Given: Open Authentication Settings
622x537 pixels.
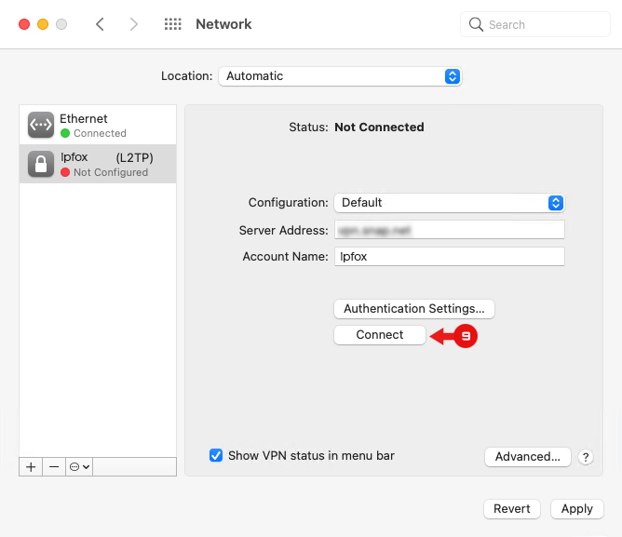Looking at the screenshot, I should coord(414,309).
